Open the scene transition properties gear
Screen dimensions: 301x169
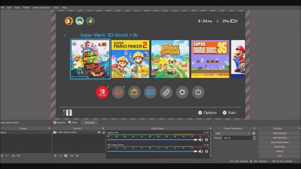[x=254, y=133]
